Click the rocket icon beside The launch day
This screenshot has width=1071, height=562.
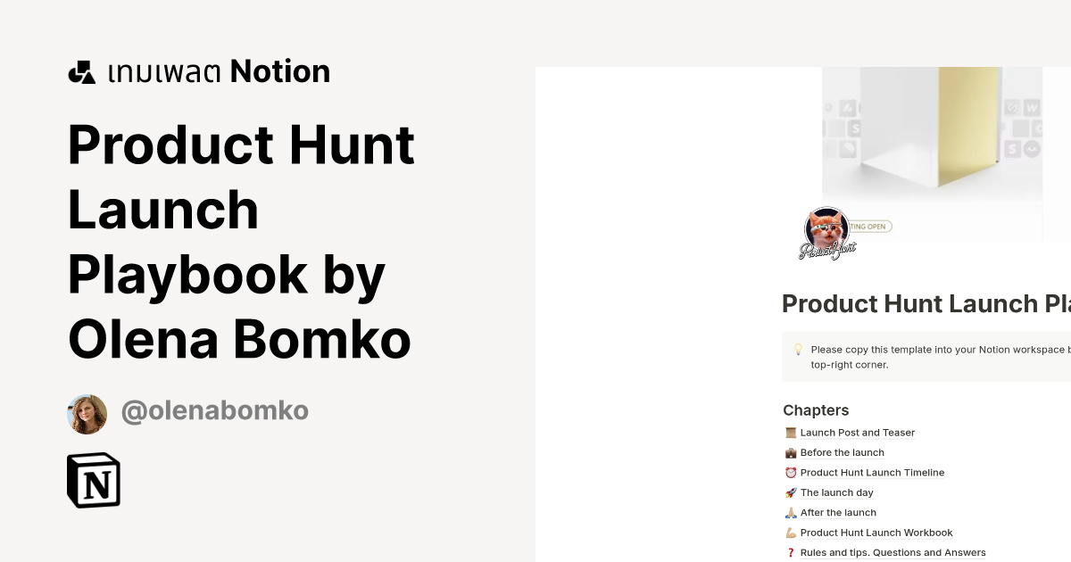[790, 492]
